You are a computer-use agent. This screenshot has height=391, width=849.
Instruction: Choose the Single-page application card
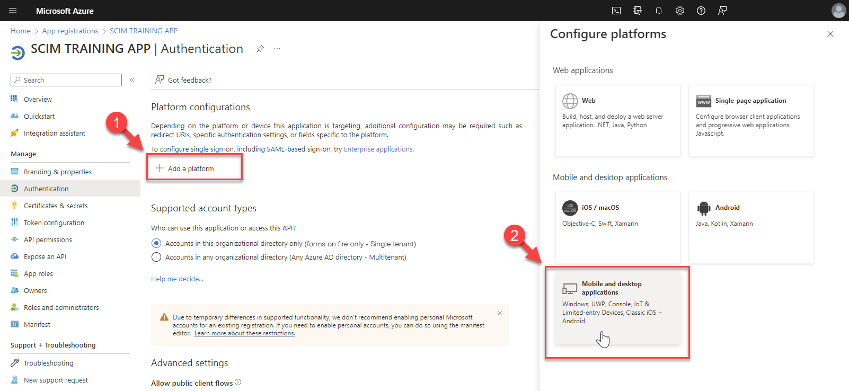point(751,121)
